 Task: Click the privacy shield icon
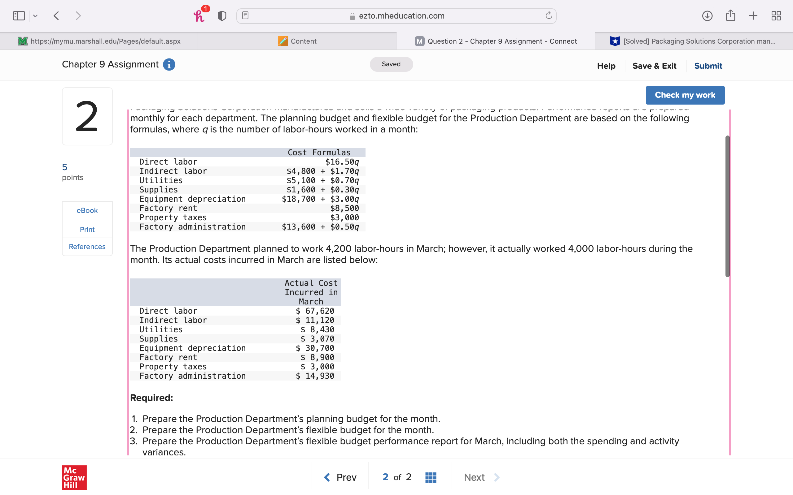click(x=222, y=16)
